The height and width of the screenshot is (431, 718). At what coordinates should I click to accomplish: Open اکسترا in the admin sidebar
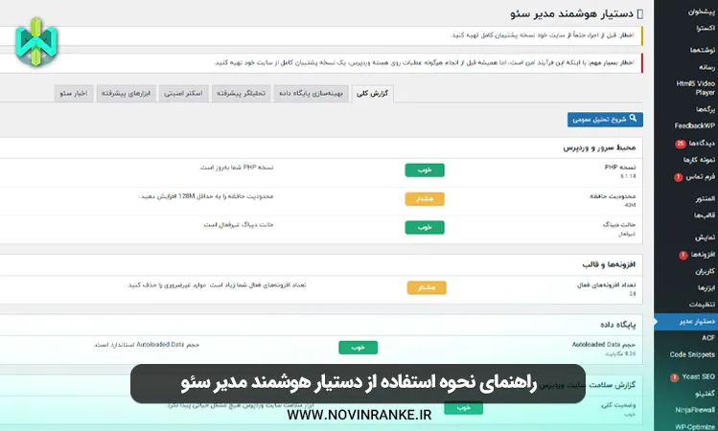[706, 29]
